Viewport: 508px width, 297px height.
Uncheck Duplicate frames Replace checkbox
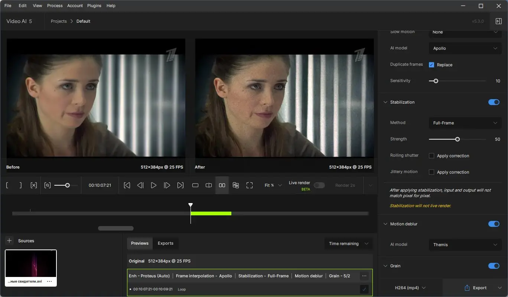click(432, 65)
